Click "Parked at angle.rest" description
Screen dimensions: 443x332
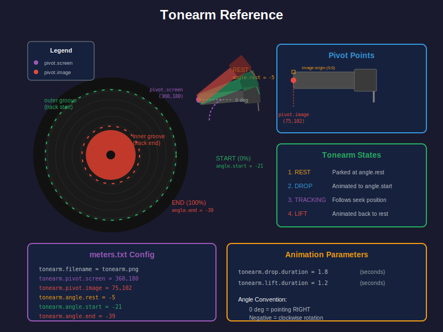click(x=358, y=172)
